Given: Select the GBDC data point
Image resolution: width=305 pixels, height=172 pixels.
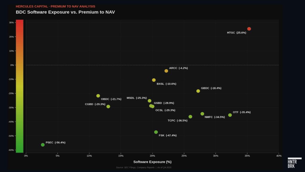Looking at the screenshot, I should [x=198, y=91].
